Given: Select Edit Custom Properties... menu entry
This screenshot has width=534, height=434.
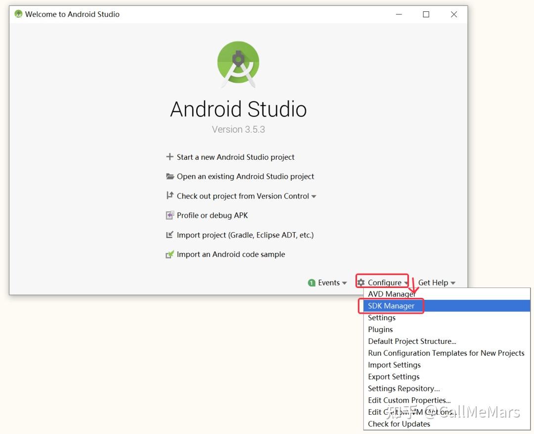Looking at the screenshot, I should [447, 400].
